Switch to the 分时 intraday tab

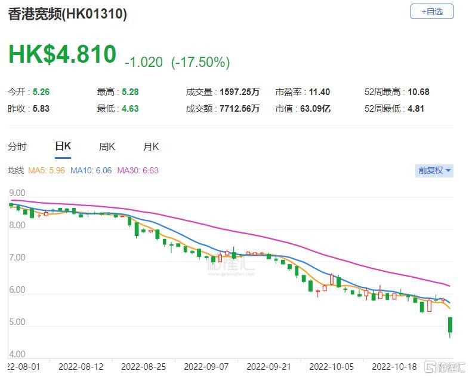click(x=17, y=147)
